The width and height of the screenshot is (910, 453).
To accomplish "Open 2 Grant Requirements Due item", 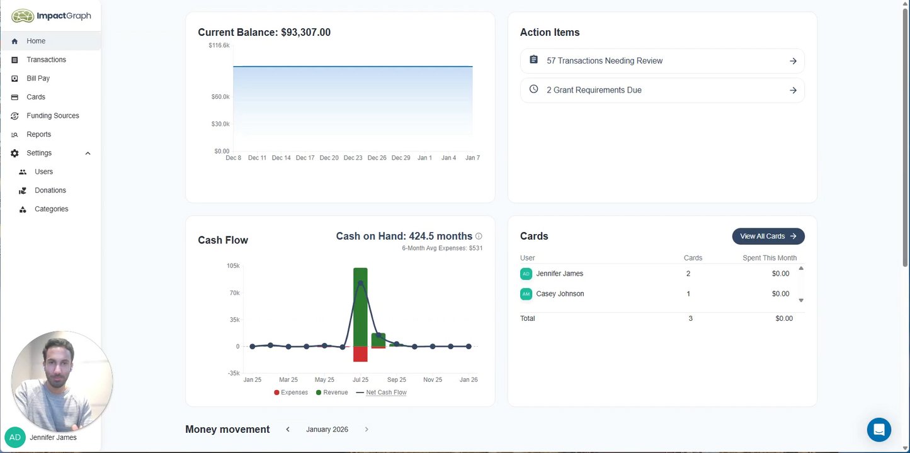I will click(662, 90).
